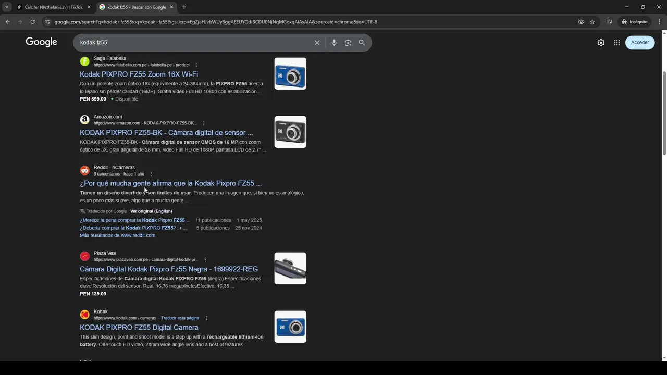Screen dimensions: 667x375
Task: Open '¿Merece la pena comprar la Kodak' link
Action: tap(135, 220)
